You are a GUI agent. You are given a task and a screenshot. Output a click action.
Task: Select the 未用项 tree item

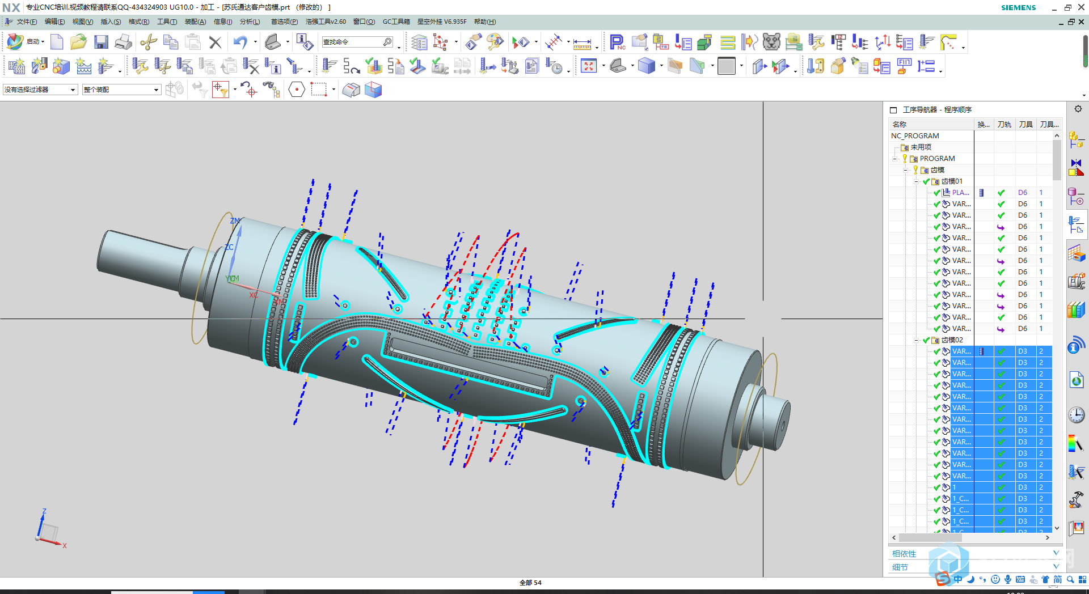(921, 147)
